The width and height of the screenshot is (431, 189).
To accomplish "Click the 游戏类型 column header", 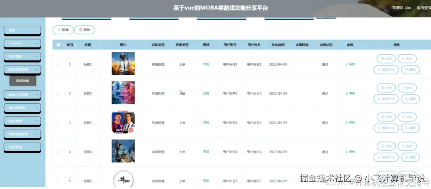I will coord(158,45).
